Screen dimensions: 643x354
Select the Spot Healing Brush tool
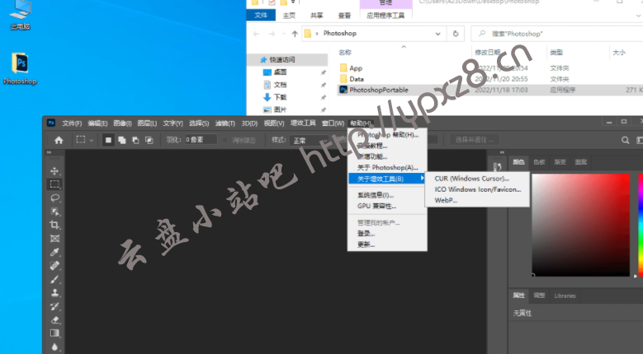coord(54,266)
